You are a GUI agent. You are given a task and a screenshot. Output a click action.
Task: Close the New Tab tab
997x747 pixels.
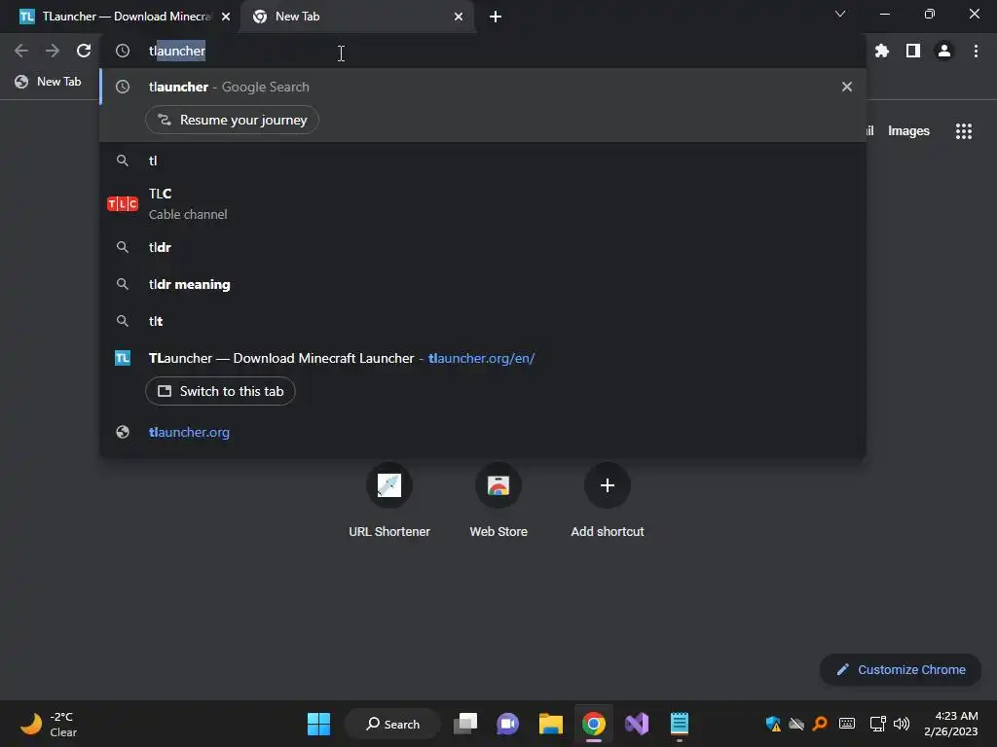tap(459, 17)
